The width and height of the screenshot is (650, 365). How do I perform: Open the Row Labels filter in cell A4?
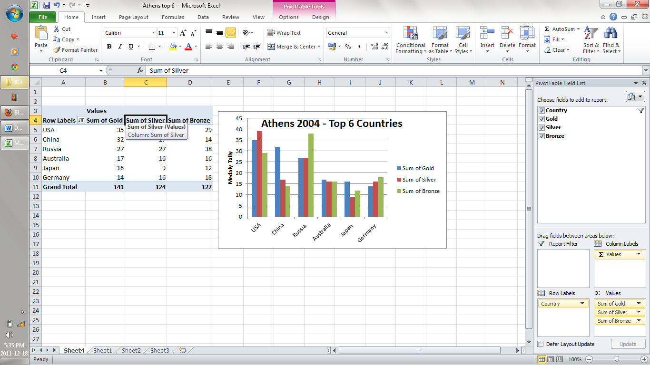(80, 120)
